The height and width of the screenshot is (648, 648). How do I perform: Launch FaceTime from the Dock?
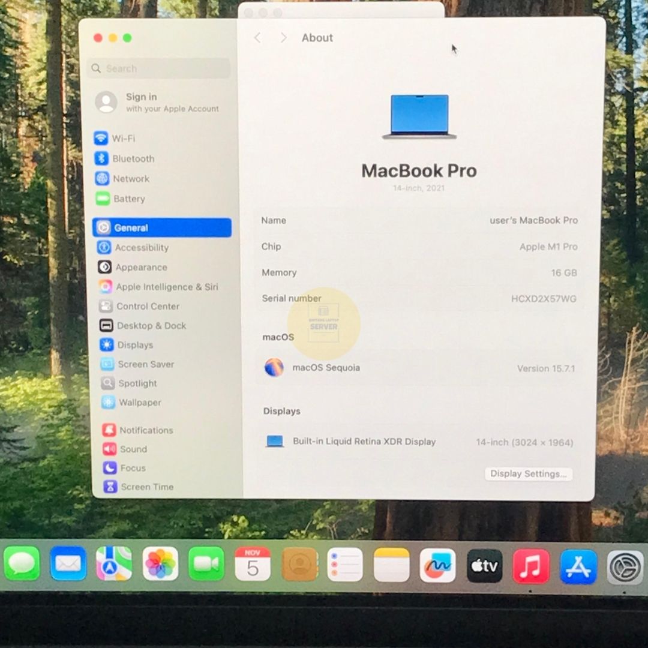pyautogui.click(x=206, y=564)
